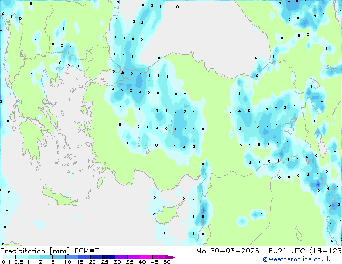This screenshot has width=342, height=264.
Task: Select the dark navy 25–30 mm swatch
Action: pos(109,257)
